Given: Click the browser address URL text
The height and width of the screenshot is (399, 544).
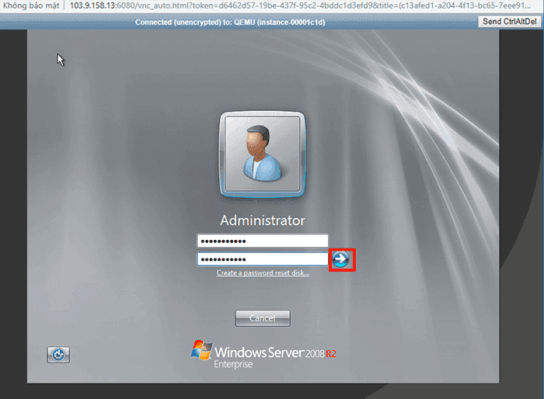Looking at the screenshot, I should (300, 5).
